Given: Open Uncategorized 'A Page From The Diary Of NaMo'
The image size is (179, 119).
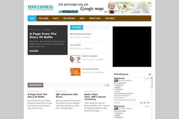Looking at the screenshot, I should [38, 96].
